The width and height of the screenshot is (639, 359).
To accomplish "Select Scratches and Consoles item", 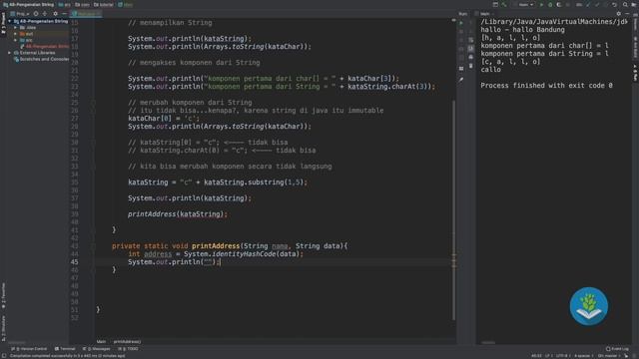I will pyautogui.click(x=41, y=59).
